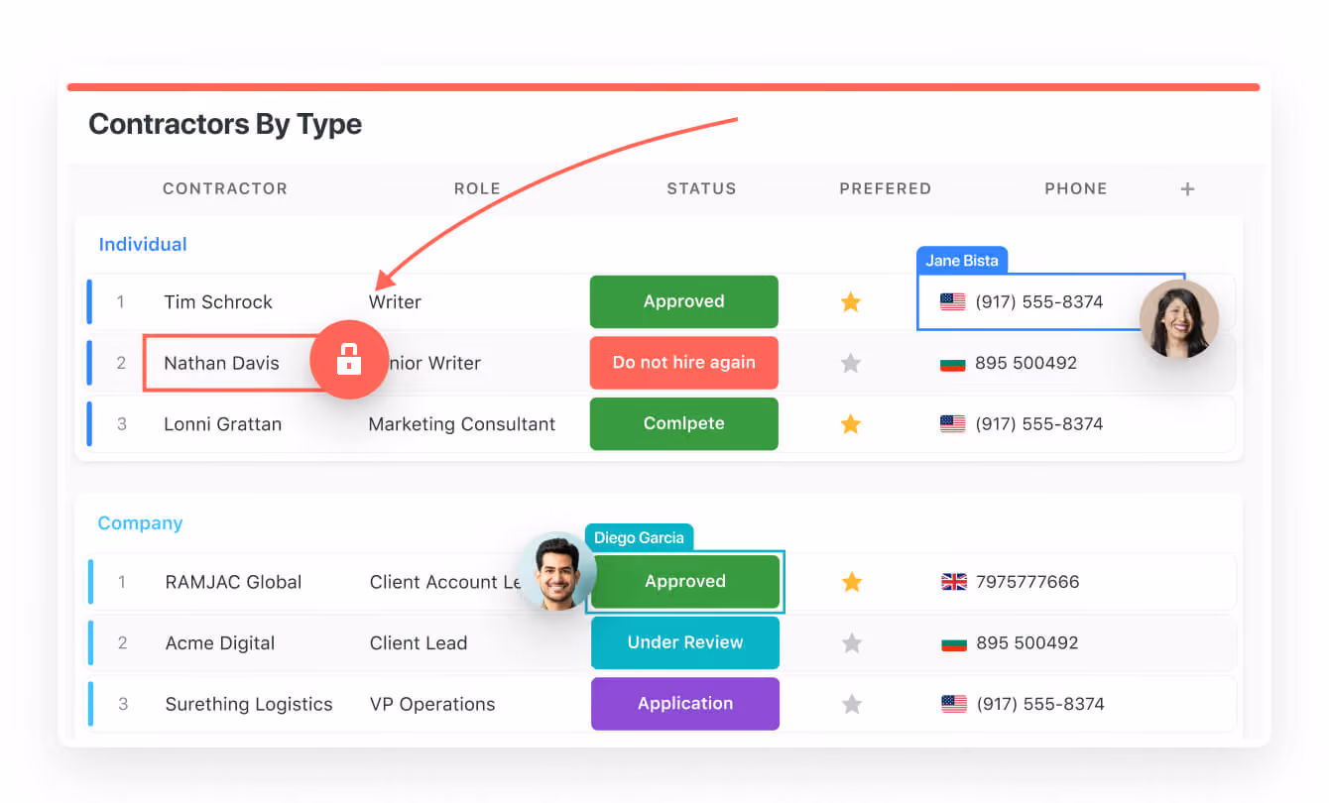This screenshot has width=1329, height=803.
Task: Open the 'Under Review' status label
Action: 685,642
